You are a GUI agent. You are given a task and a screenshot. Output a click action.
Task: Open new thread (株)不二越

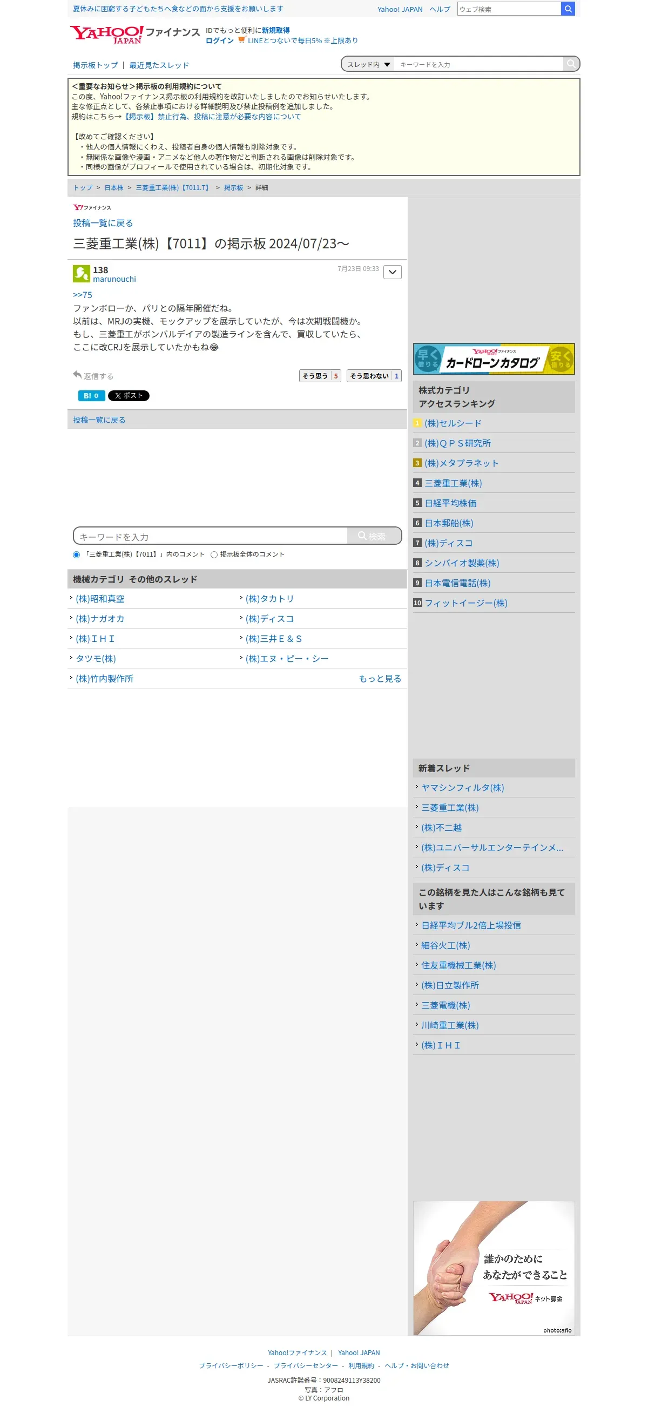pyautogui.click(x=441, y=828)
